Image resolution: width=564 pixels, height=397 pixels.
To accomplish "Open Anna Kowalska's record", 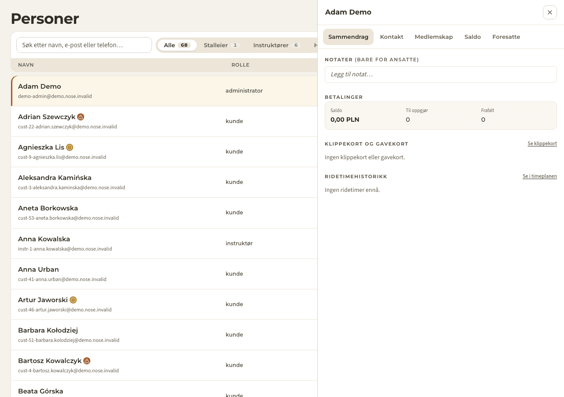I will [44, 239].
